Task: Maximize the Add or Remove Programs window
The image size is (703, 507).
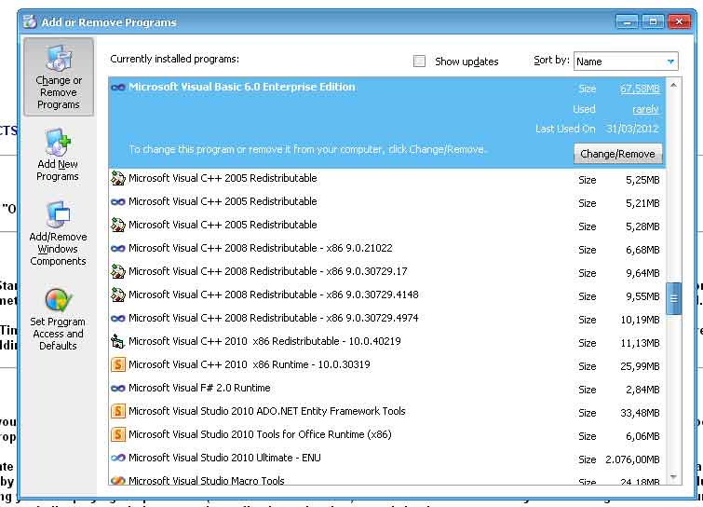Action: (x=653, y=21)
